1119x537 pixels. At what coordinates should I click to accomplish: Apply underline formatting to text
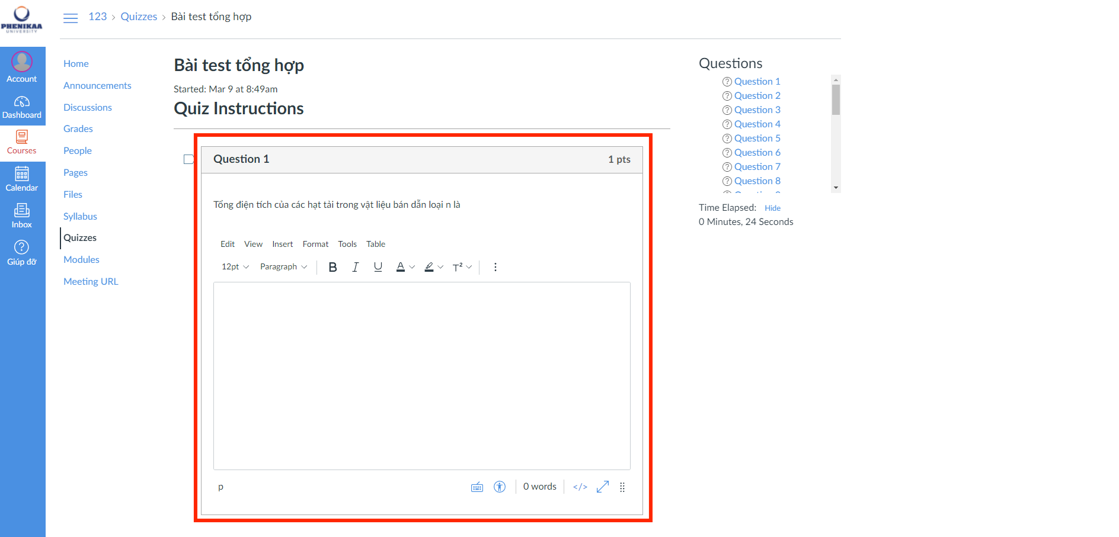378,267
